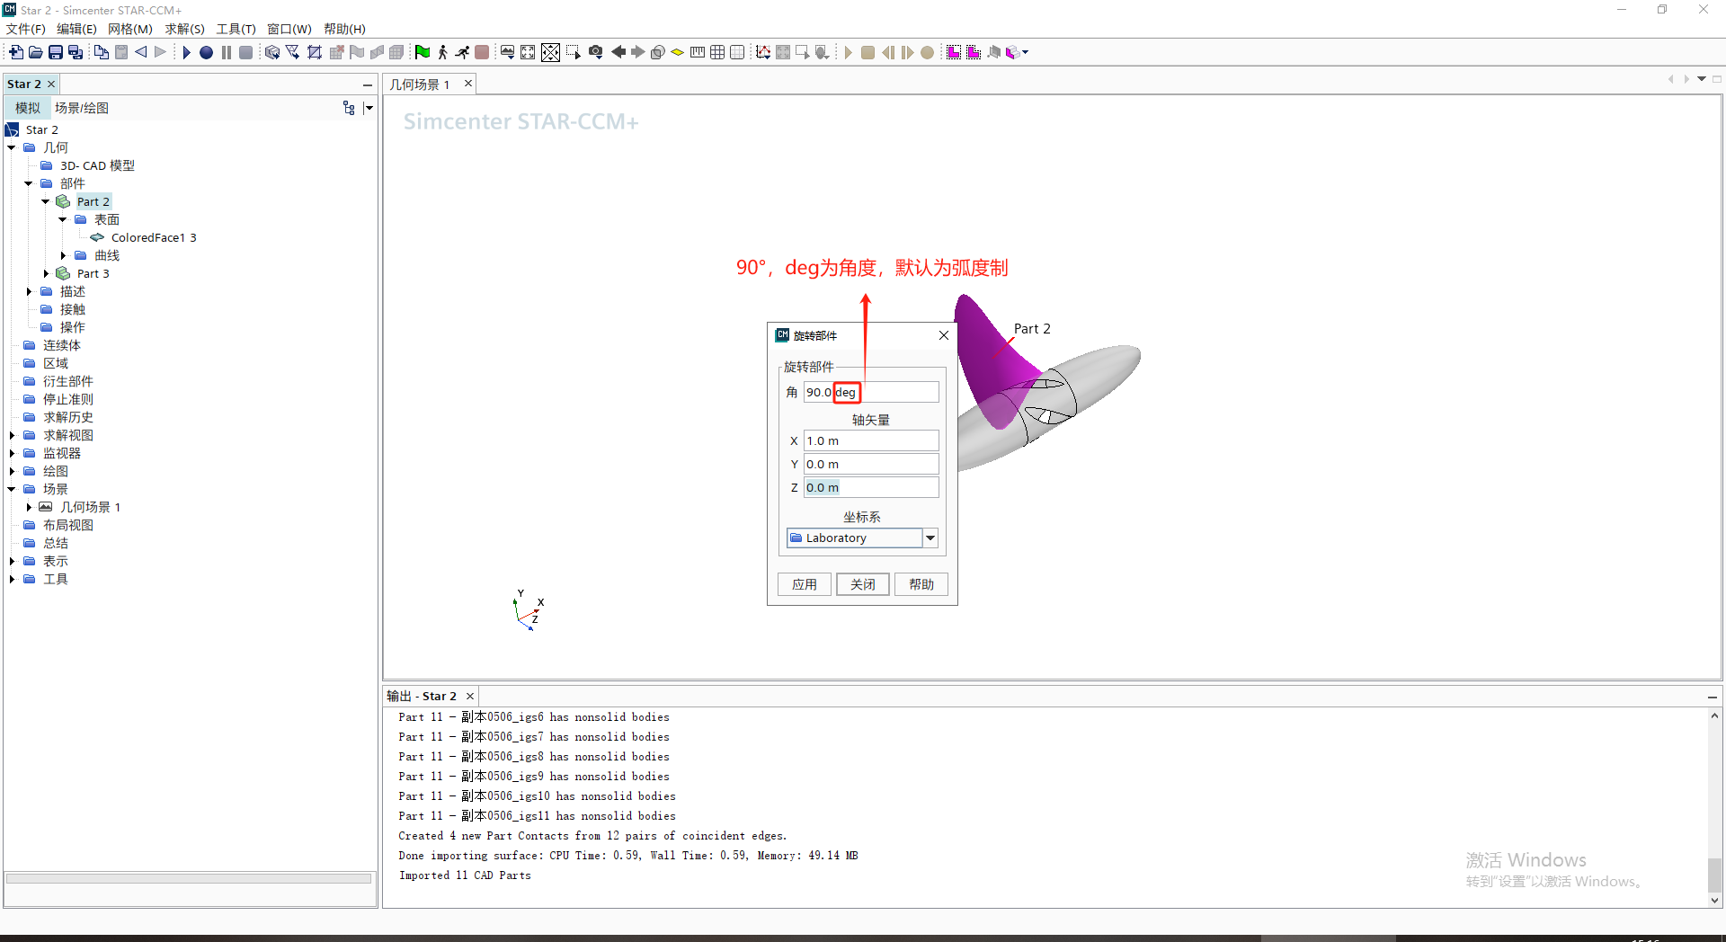Collapse the 部件 tree node
Screen dimensions: 1726x942
coord(29,183)
